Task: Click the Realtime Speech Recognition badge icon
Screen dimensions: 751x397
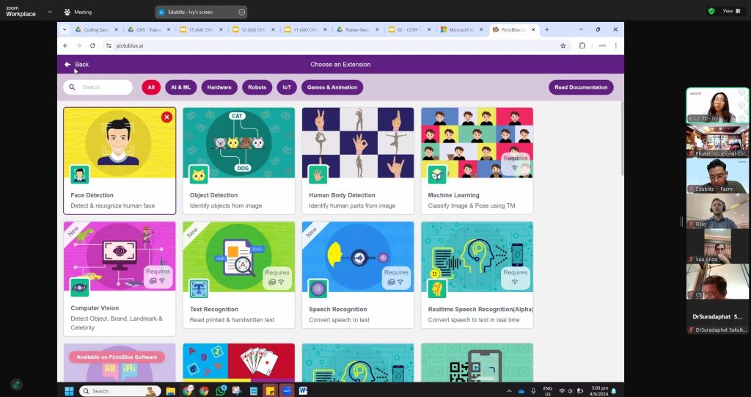Action: (x=437, y=288)
